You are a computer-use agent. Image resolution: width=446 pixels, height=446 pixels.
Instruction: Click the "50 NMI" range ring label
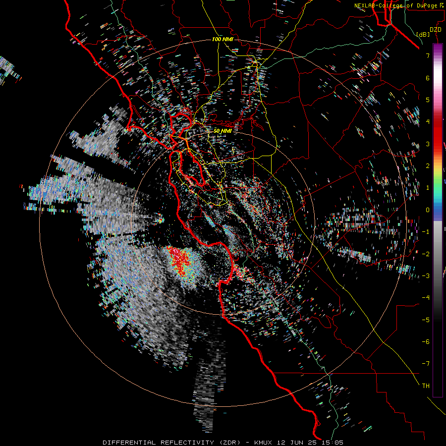pyautogui.click(x=223, y=131)
